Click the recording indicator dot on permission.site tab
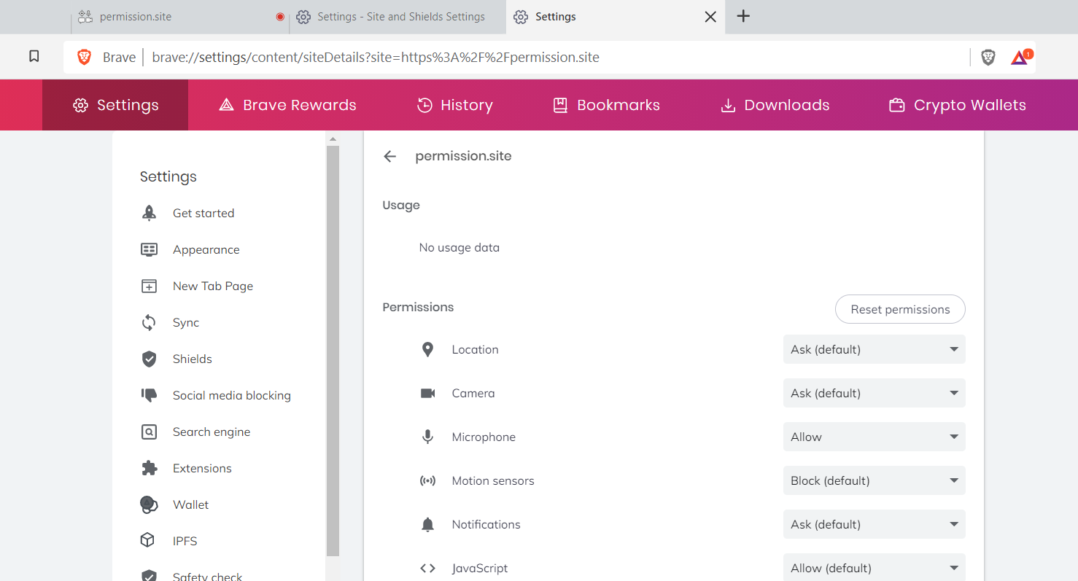Image resolution: width=1078 pixels, height=581 pixels. [x=280, y=17]
